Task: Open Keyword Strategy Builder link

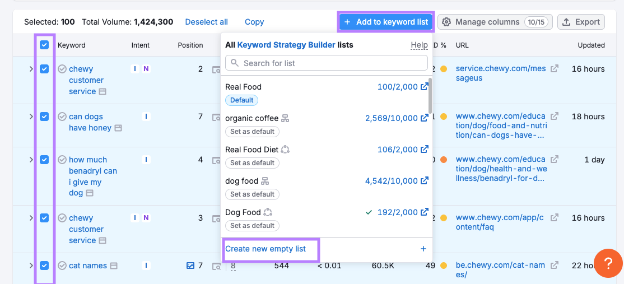Action: (x=286, y=45)
